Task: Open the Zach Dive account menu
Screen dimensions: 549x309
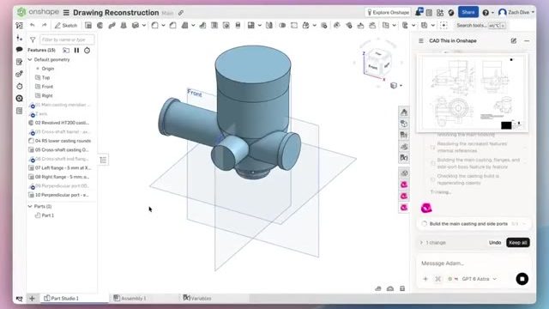Action: [516, 12]
